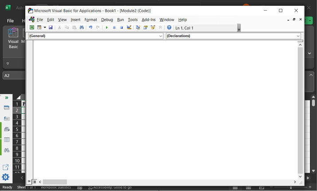Switch to Full Module View button
The height and width of the screenshot is (191, 317).
(x=35, y=182)
